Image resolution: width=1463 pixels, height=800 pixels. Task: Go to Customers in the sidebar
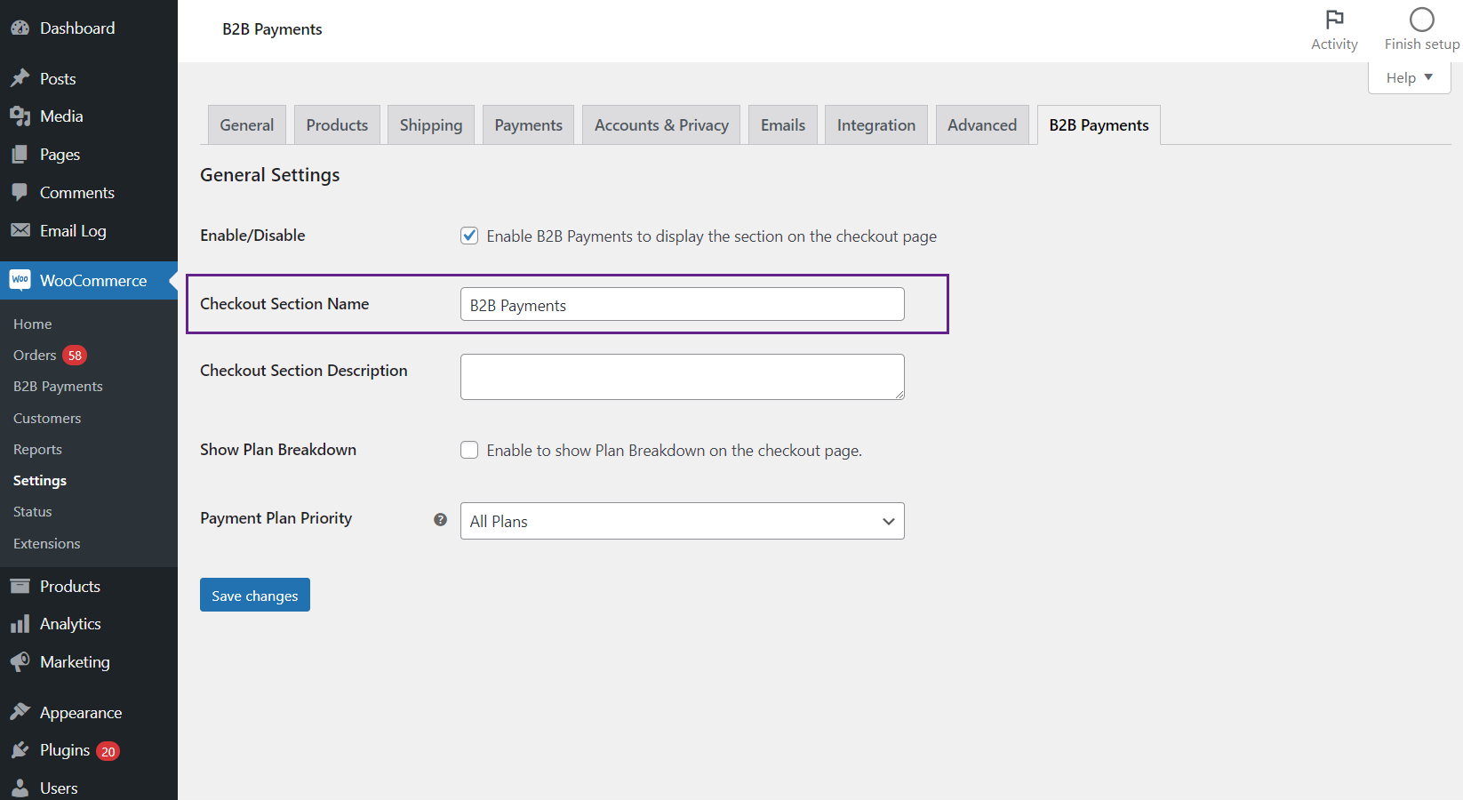click(x=47, y=419)
